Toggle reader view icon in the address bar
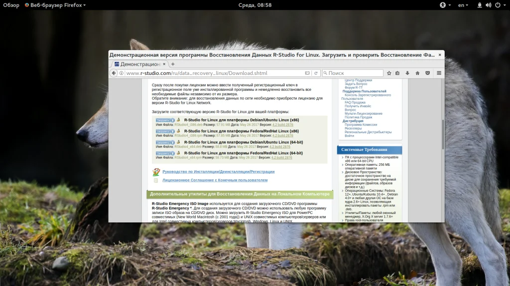The image size is (510, 286). 307,73
